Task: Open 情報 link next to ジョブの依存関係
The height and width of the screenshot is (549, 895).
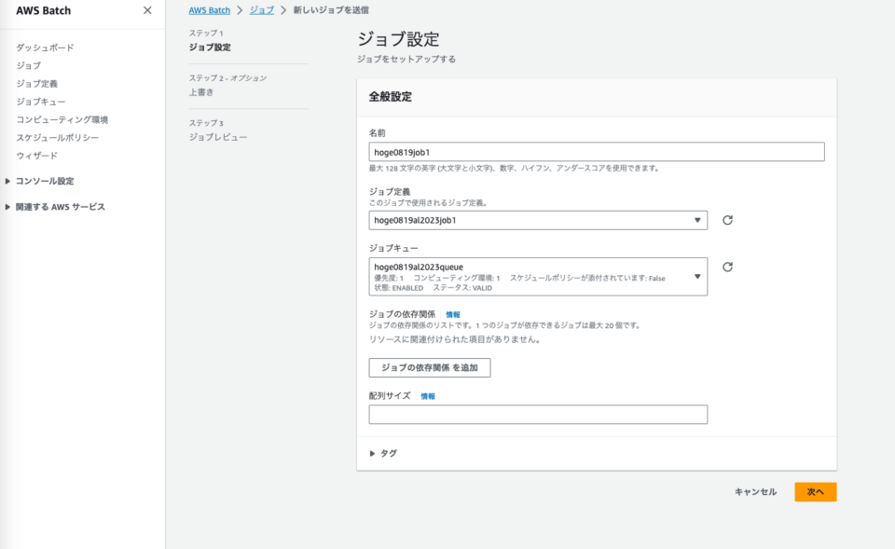Action: click(453, 314)
